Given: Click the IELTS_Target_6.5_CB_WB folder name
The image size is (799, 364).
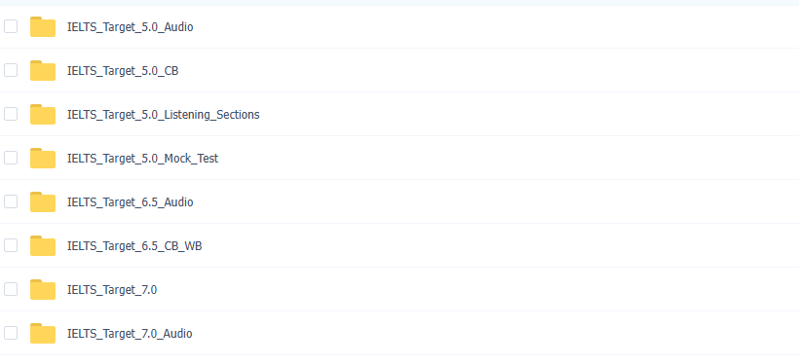Looking at the screenshot, I should tap(134, 246).
